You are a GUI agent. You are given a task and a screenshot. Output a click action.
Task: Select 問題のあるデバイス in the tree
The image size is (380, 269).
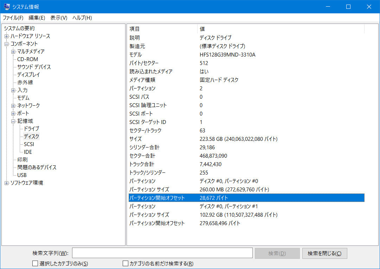click(37, 168)
